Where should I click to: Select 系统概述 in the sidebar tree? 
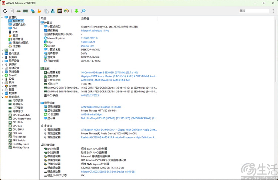[x=16, y=21]
